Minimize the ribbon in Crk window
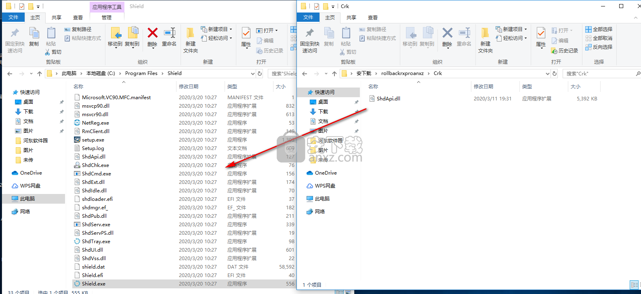 point(636,18)
